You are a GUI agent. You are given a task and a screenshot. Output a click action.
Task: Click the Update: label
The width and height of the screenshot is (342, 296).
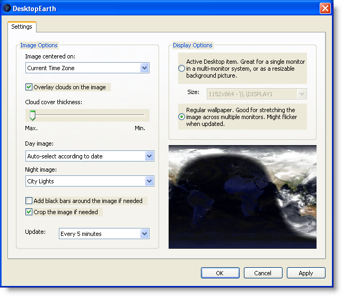pos(36,232)
